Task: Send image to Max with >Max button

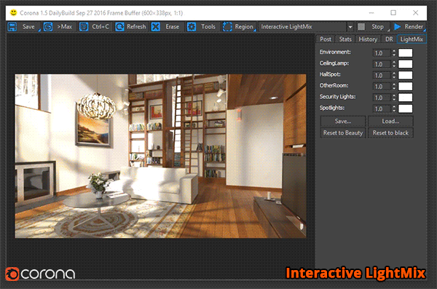Action: (65, 27)
